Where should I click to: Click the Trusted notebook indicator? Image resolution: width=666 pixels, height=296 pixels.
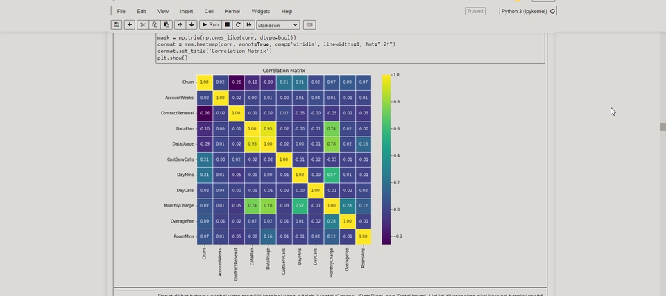pos(475,12)
